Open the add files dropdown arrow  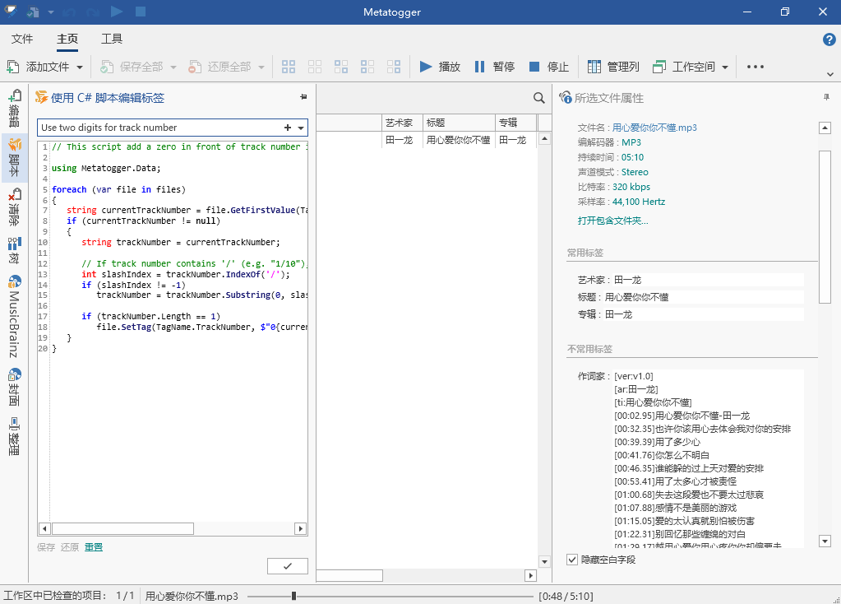pos(80,67)
